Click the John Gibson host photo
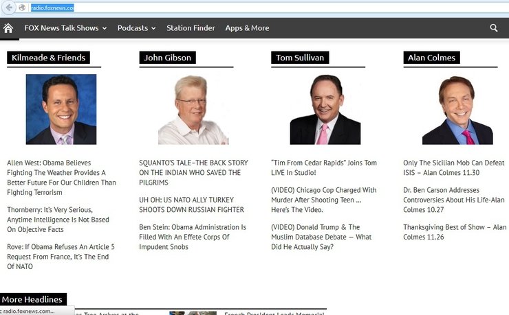The image size is (509, 315). coord(193,109)
